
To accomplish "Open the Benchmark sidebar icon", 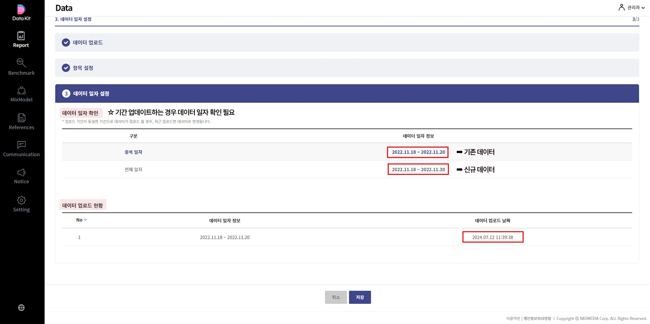I will coord(21,62).
